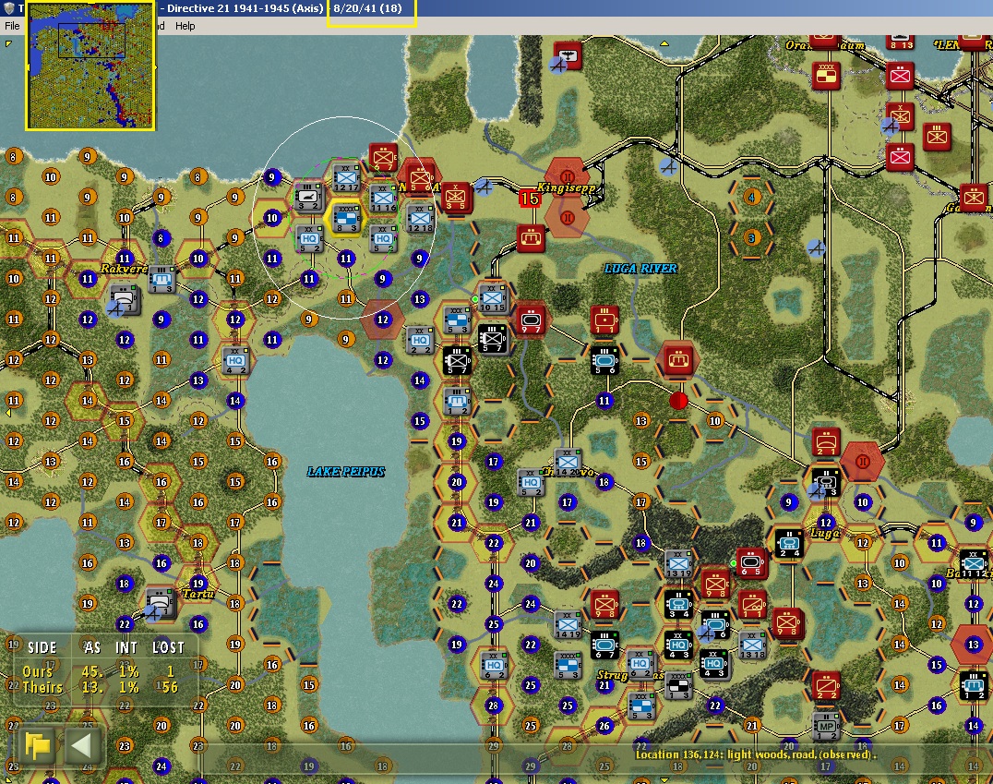The height and width of the screenshot is (784, 993).
Task: Select HQ 5-2 beneath infantry 11-16
Action: 383,239
